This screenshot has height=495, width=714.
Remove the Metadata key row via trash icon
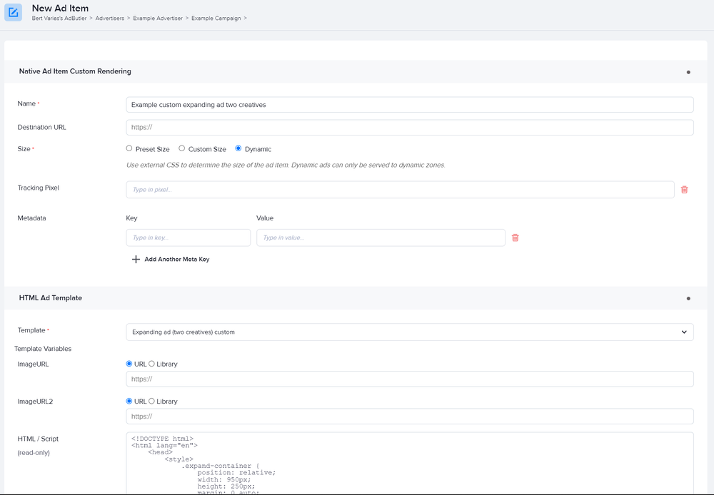point(515,238)
